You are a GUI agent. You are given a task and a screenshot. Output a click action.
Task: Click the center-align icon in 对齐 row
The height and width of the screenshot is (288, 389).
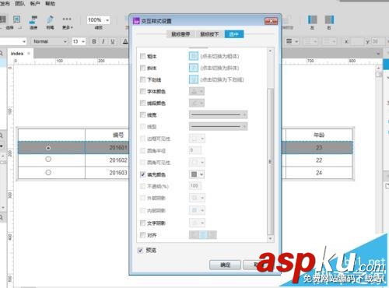203,235
